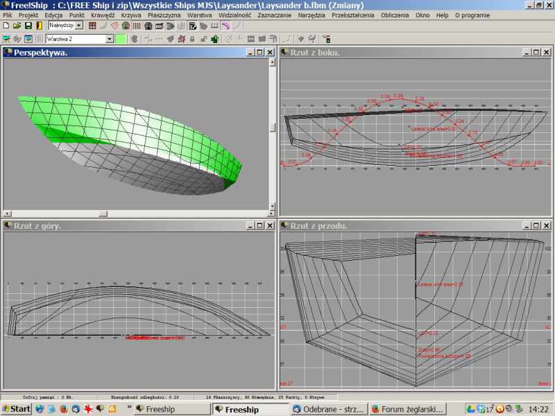
Task: Click the first layer toolbar icon
Action: 6,39
